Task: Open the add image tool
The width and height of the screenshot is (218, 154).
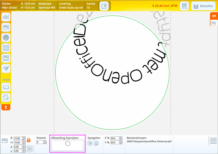Action: tap(6, 27)
